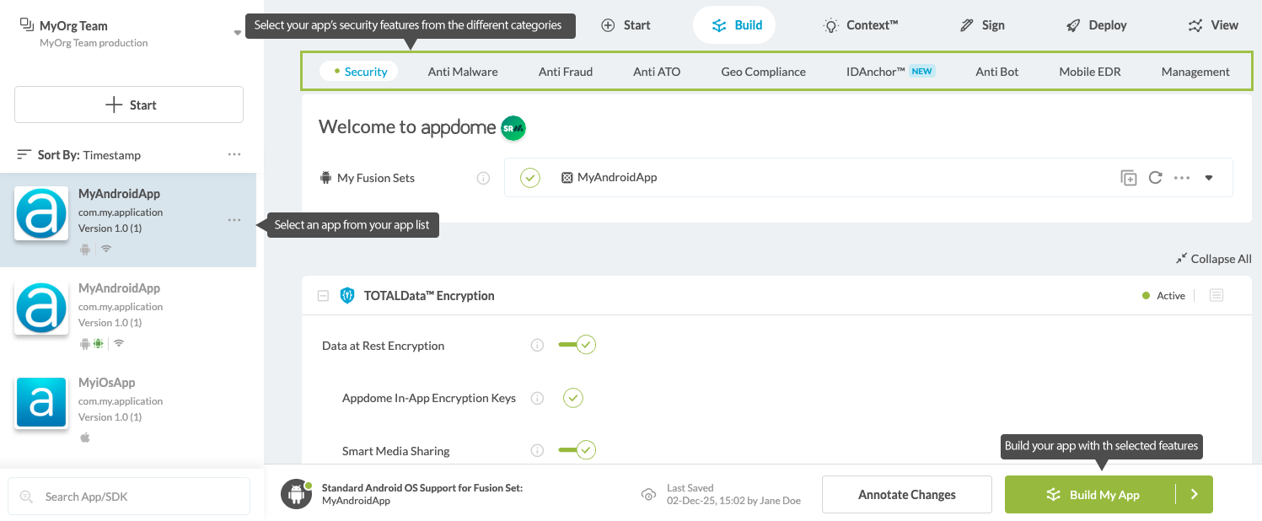Viewport: 1262px width, 521px height.
Task: Open the Deploy tab
Action: 1096,25
